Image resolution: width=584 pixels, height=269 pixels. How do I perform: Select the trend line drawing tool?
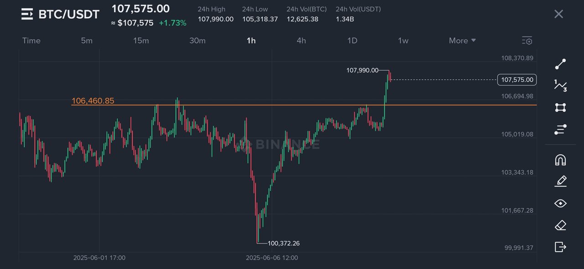click(x=560, y=64)
